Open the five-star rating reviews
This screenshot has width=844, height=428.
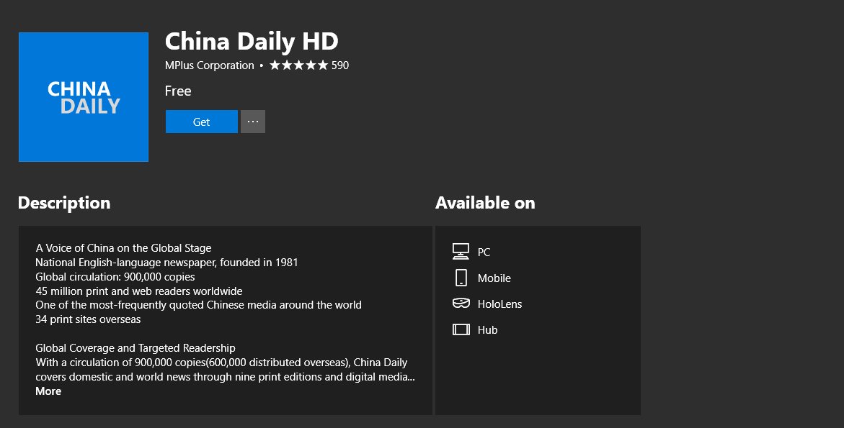298,65
